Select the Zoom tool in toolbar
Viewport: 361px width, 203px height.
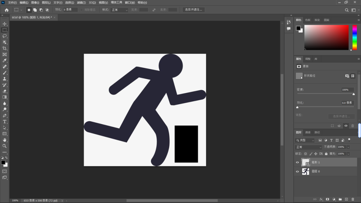point(5,146)
